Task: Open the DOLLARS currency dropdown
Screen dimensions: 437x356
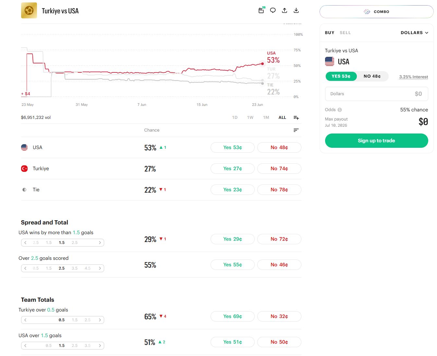Action: [415, 33]
